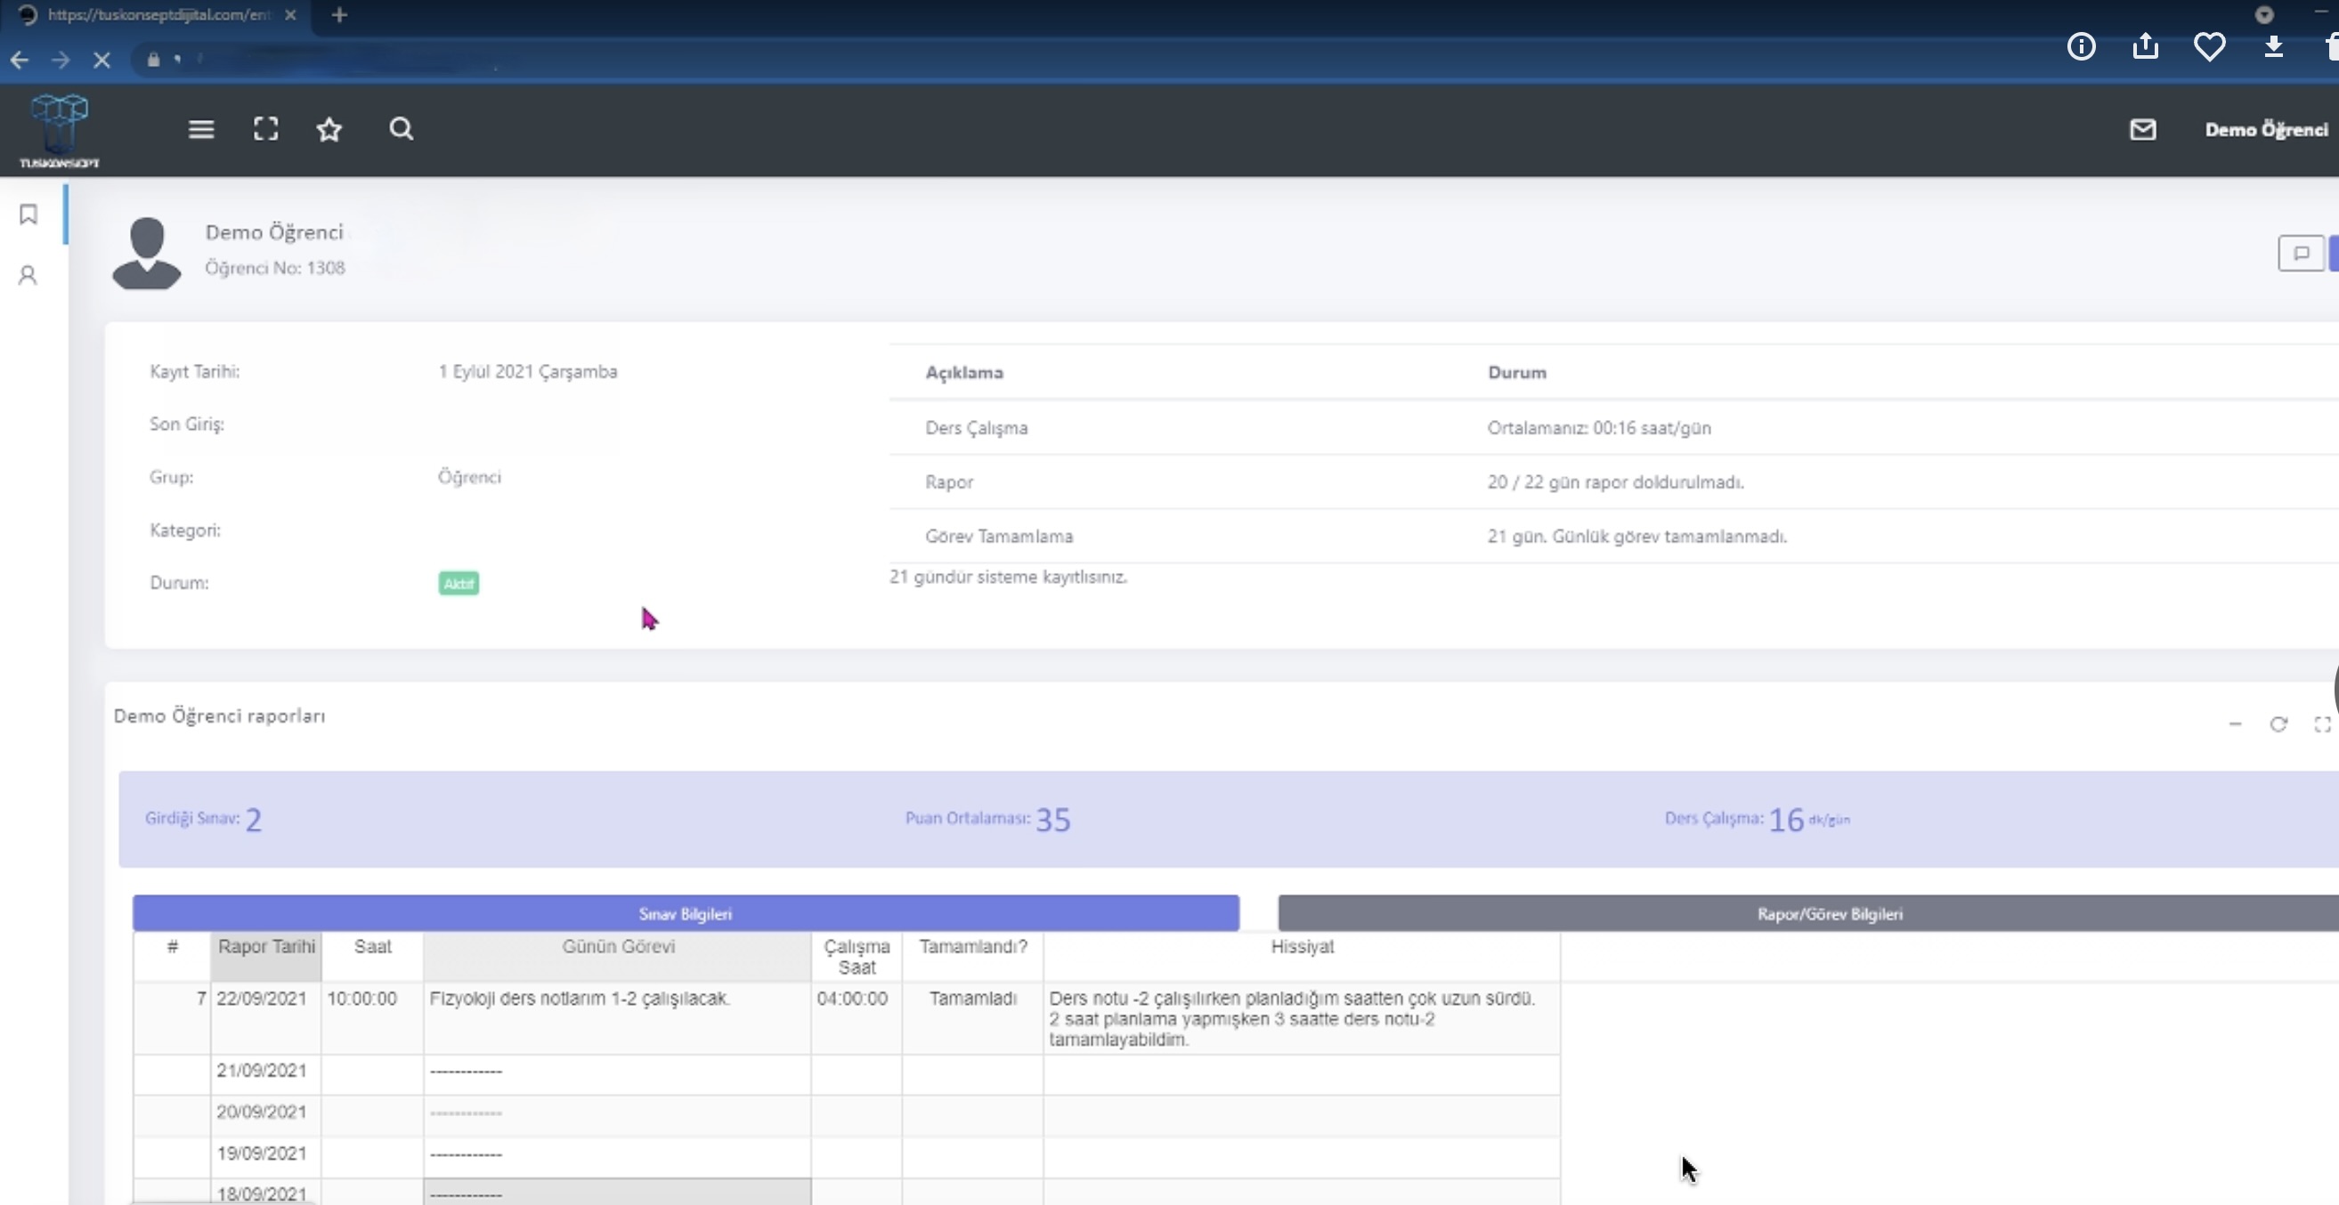Open the Rapor/Görev Bilgileri section
This screenshot has height=1205, width=2339.
[1807, 914]
